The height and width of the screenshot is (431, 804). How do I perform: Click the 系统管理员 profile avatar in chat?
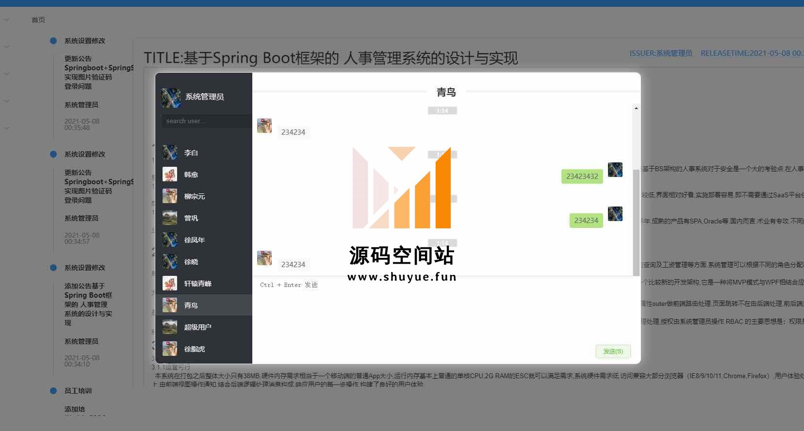[x=171, y=97]
